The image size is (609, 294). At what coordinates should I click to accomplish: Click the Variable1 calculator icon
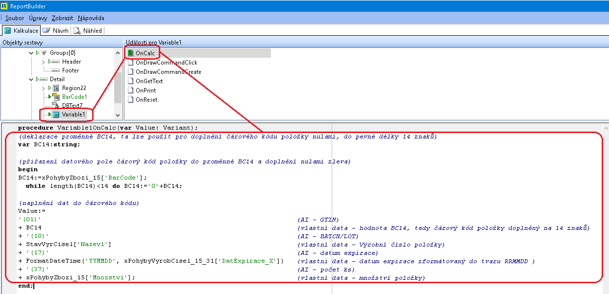coord(56,114)
